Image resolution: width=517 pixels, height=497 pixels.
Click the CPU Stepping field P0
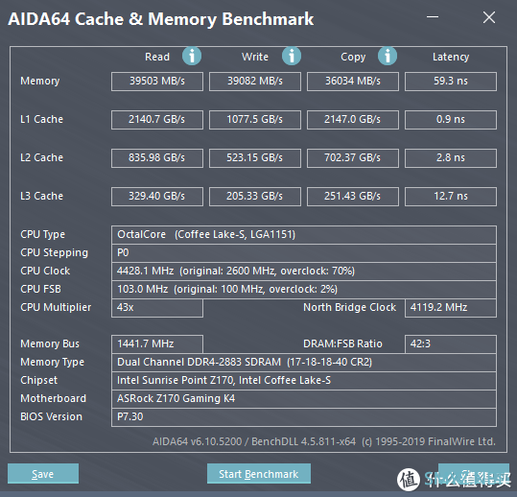click(x=304, y=253)
